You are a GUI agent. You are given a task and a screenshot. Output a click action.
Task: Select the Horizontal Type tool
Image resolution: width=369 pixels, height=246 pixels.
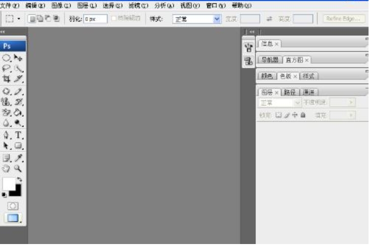pos(18,135)
